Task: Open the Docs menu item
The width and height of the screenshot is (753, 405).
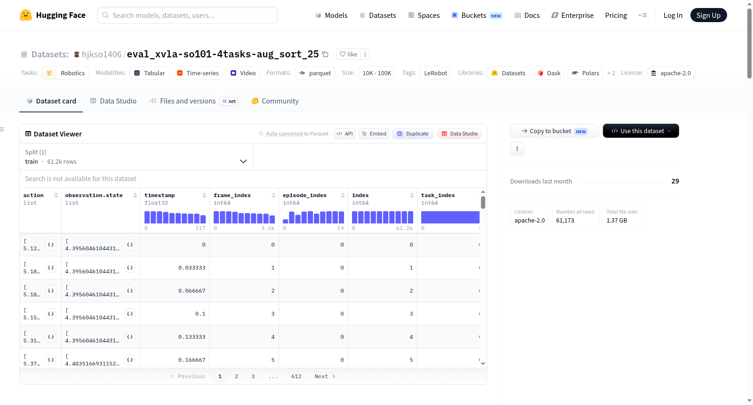Action: [x=527, y=15]
